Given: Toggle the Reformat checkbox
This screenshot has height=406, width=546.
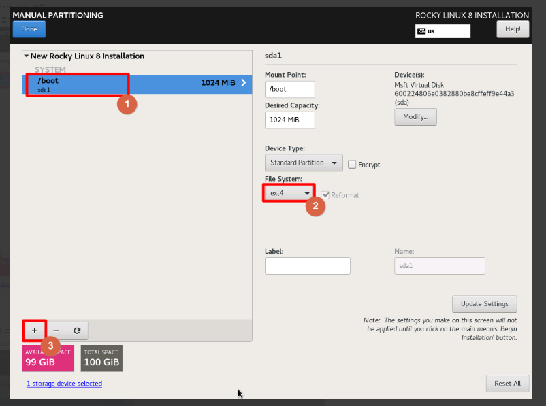Looking at the screenshot, I should [x=325, y=195].
